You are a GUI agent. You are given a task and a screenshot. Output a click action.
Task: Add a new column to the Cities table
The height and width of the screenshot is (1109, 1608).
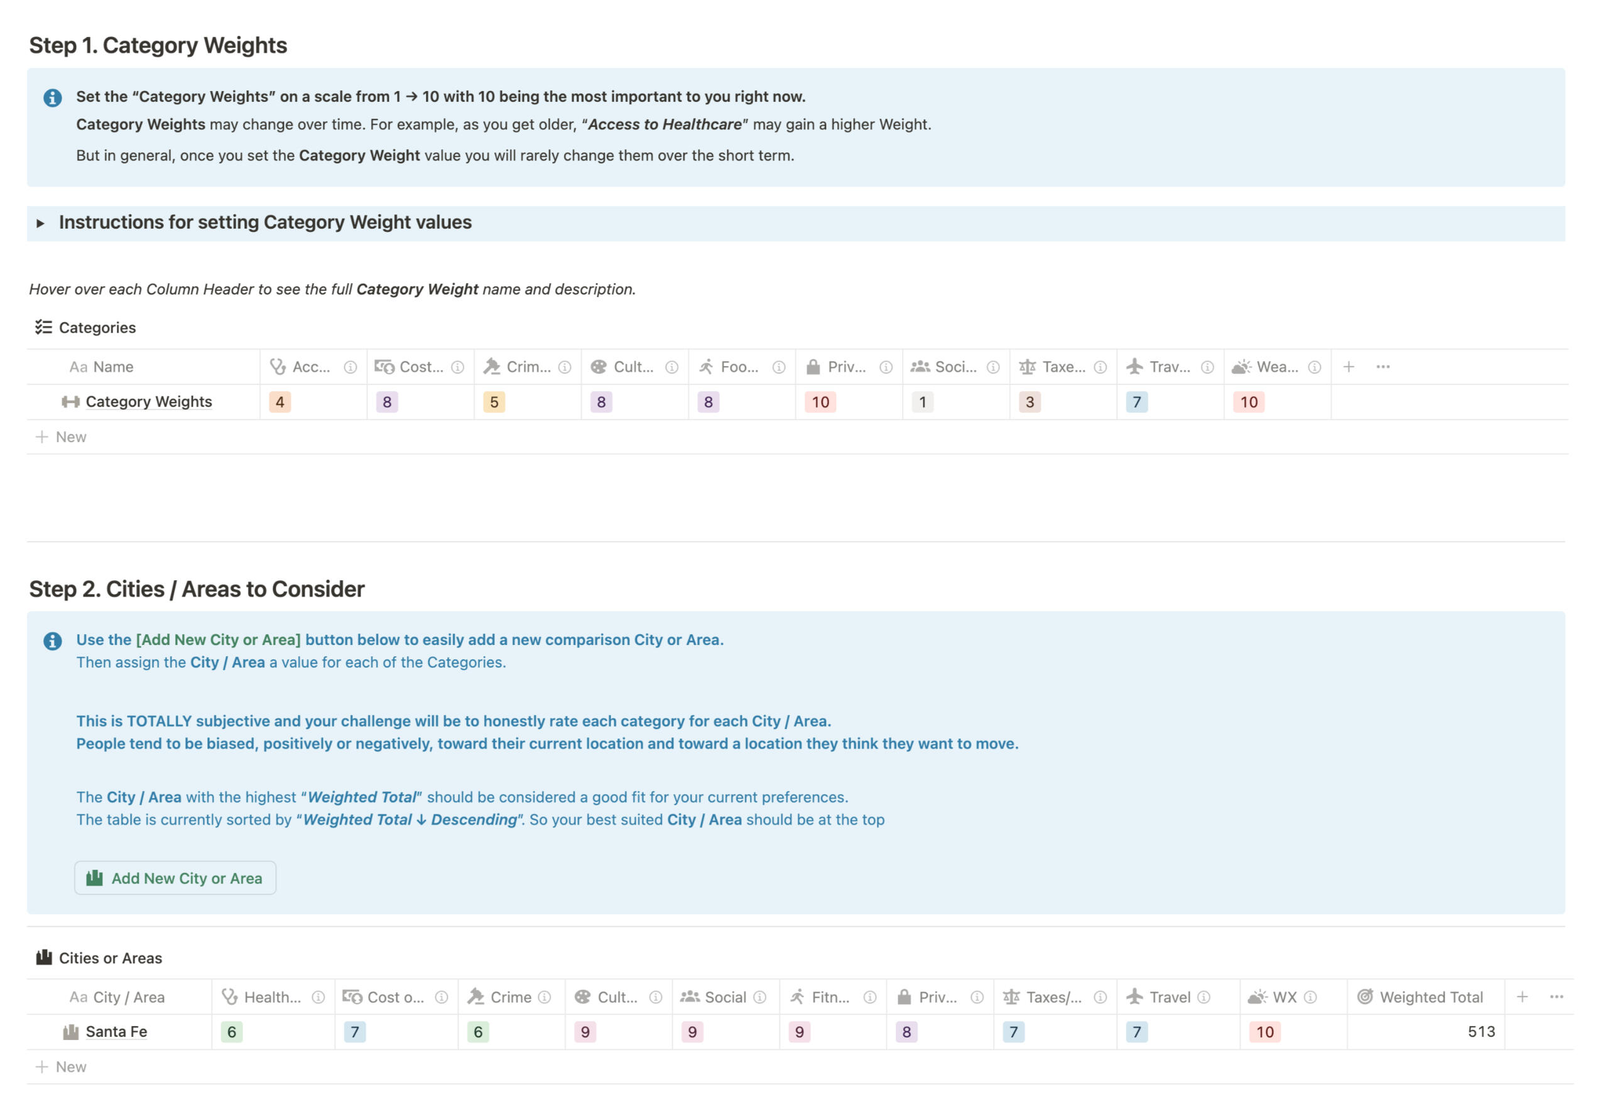pyautogui.click(x=1522, y=997)
